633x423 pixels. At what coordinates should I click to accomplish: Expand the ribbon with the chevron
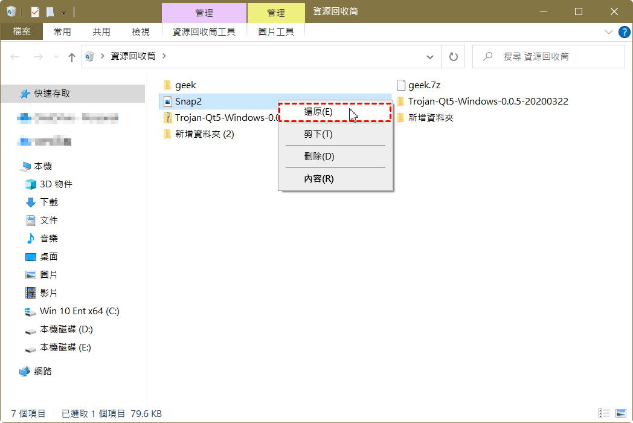[609, 32]
